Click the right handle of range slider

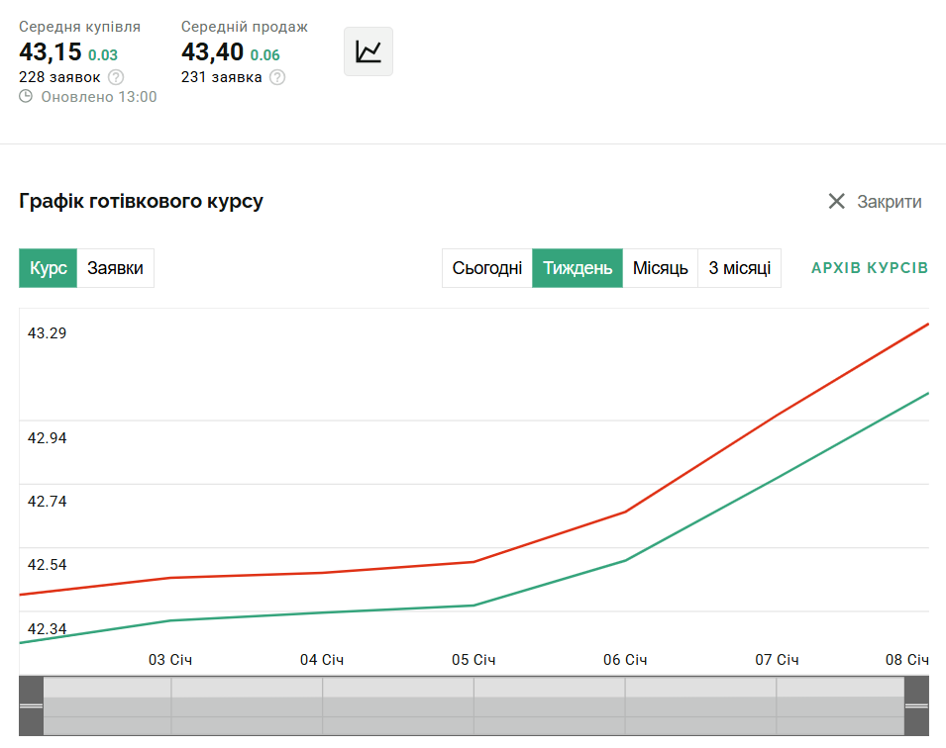916,705
